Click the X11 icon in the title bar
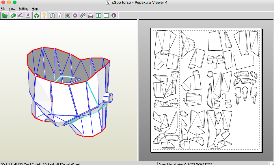 tap(108, 2)
